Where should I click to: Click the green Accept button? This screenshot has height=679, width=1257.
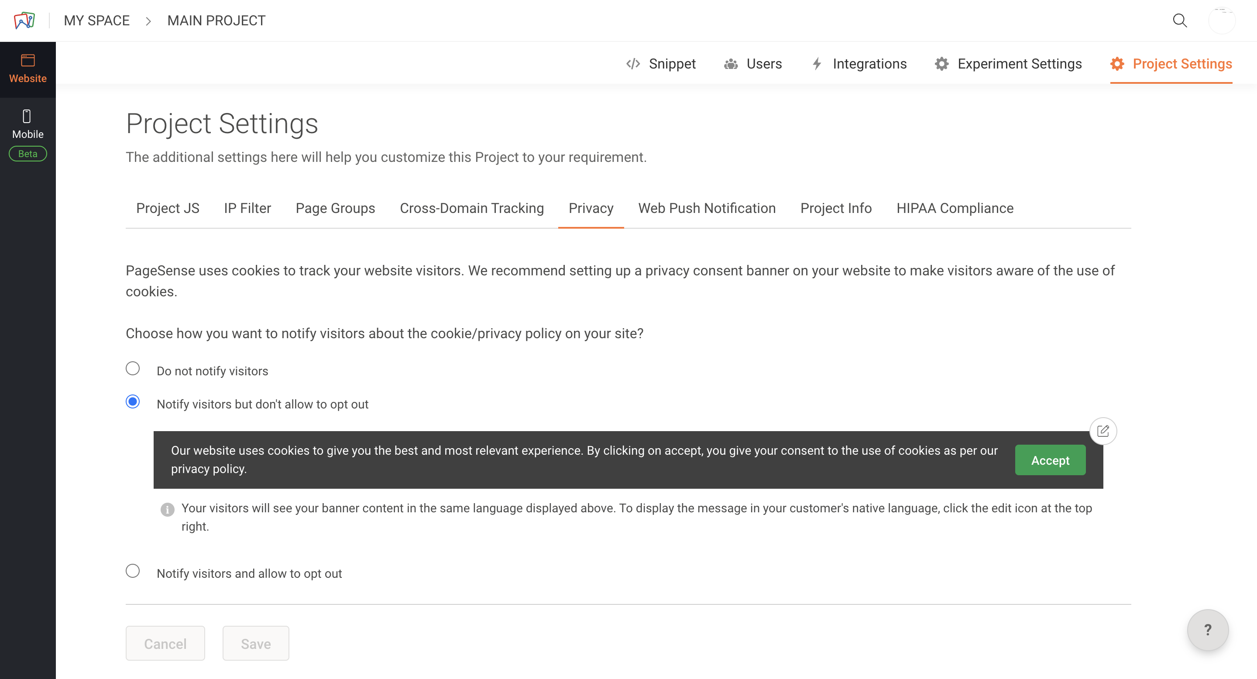[x=1050, y=460]
